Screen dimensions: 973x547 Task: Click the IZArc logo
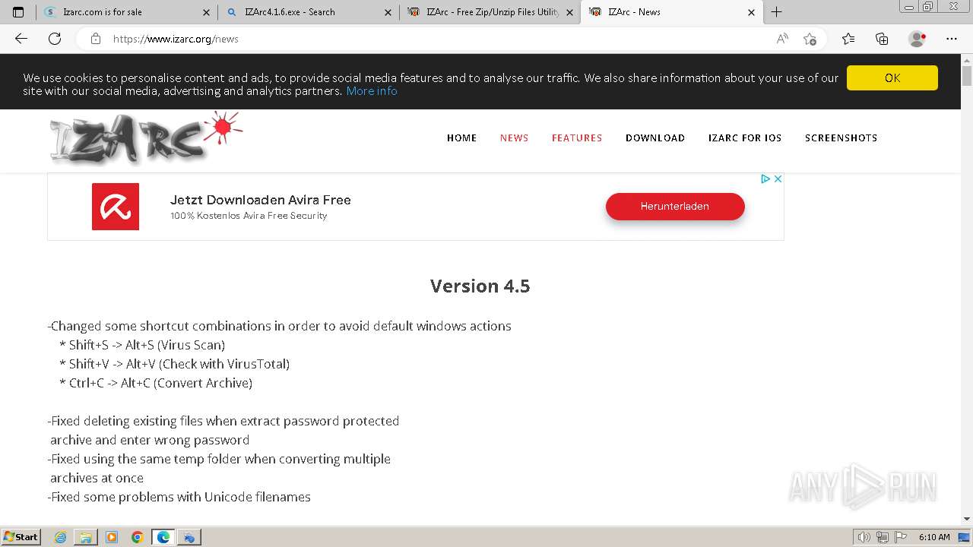click(x=146, y=138)
